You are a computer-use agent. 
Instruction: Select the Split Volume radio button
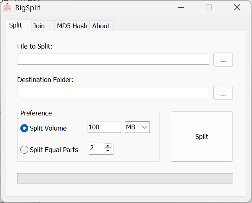[24, 128]
